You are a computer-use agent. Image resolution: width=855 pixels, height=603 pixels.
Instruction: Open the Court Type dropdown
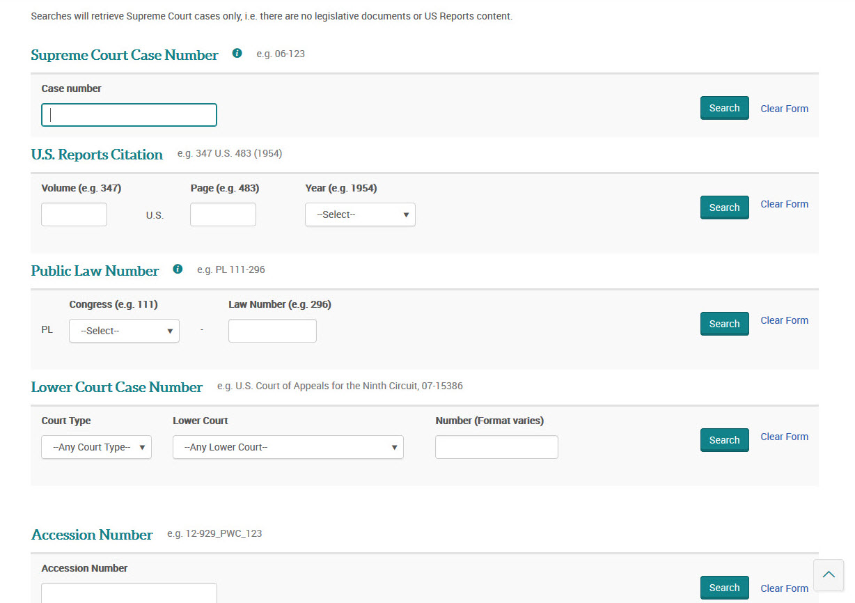click(x=96, y=447)
